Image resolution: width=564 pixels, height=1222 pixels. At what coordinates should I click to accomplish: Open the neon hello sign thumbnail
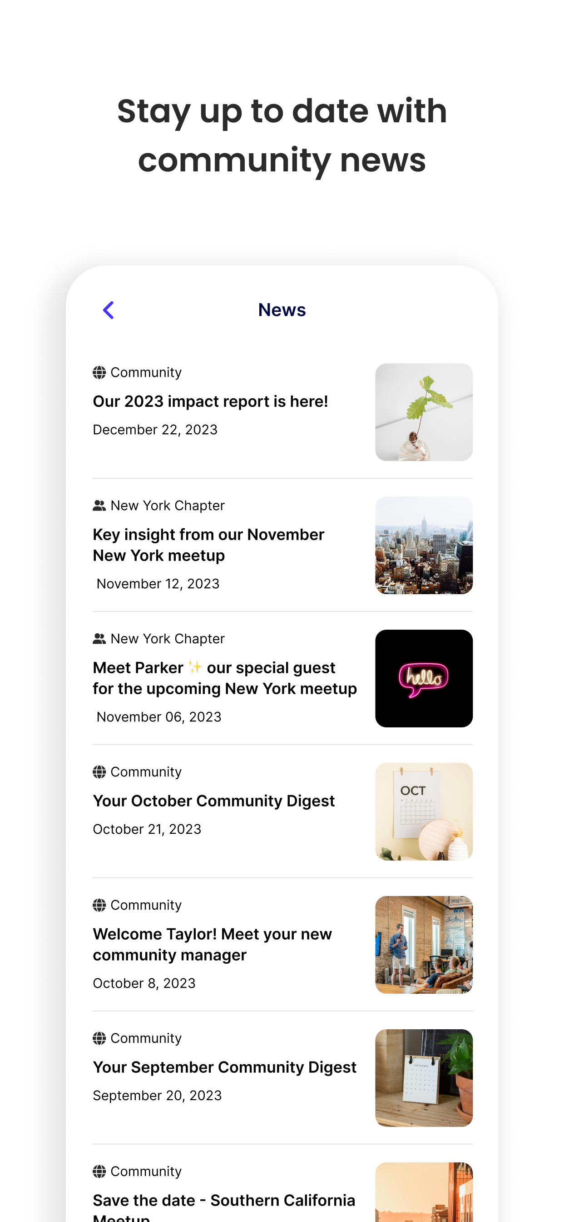click(x=424, y=678)
